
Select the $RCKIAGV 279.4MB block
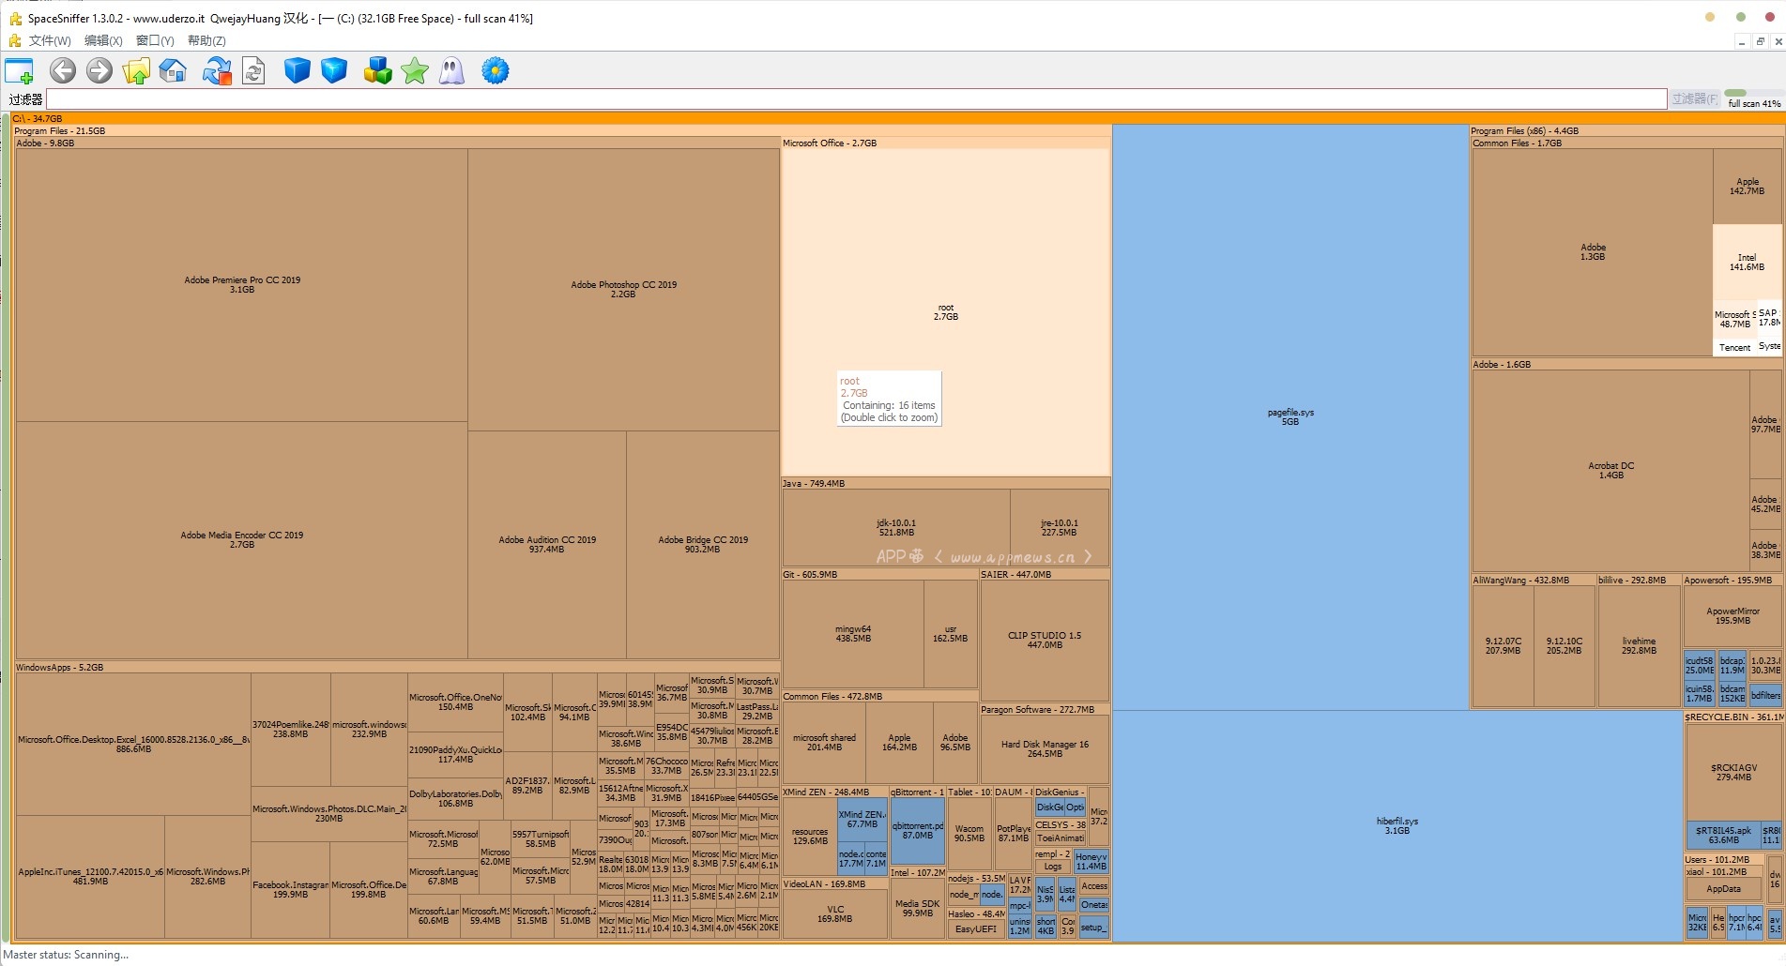point(1733,773)
